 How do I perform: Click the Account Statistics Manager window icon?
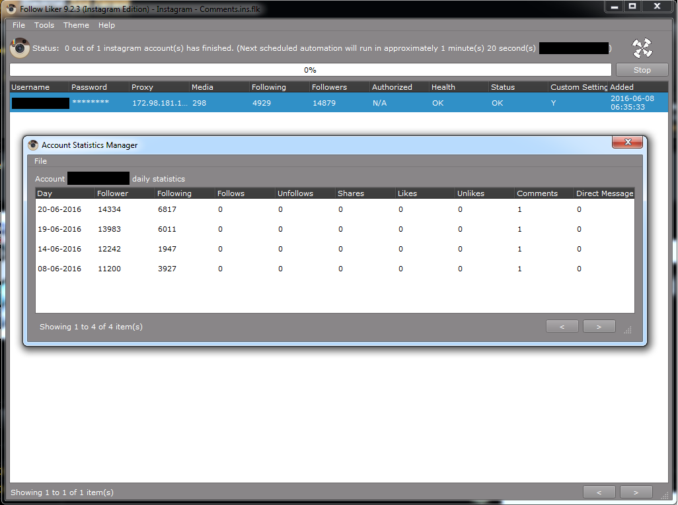[x=33, y=145]
